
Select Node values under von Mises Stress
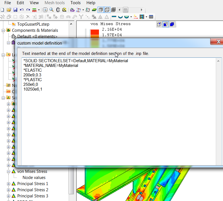tap(34, 177)
